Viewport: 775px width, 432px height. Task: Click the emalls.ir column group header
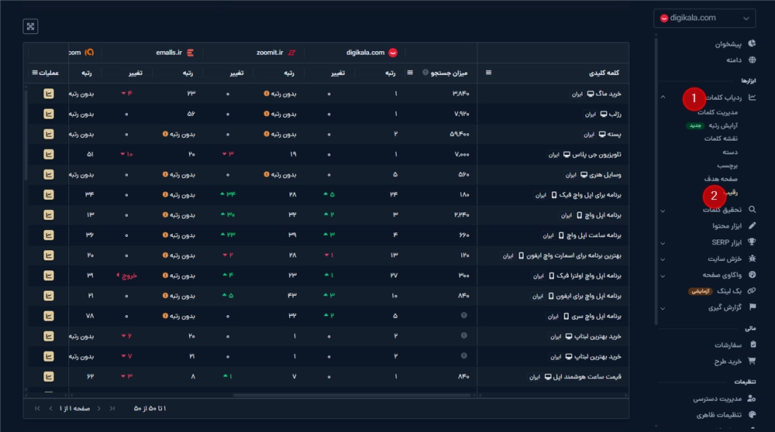pyautogui.click(x=175, y=53)
